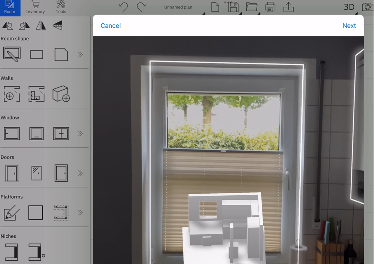Mirror room vertically icon
The image size is (375, 264).
[58, 25]
